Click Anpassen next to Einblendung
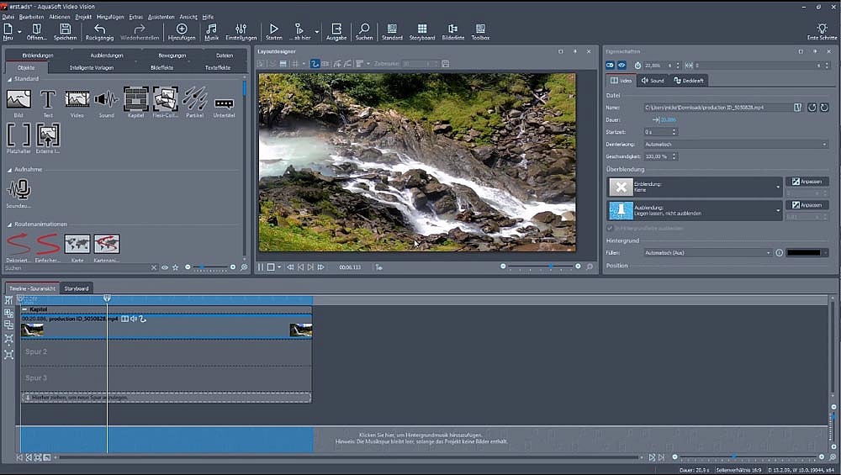This screenshot has width=841, height=475. tap(807, 182)
